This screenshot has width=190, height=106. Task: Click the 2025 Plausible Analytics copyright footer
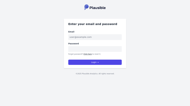coord(95,74)
